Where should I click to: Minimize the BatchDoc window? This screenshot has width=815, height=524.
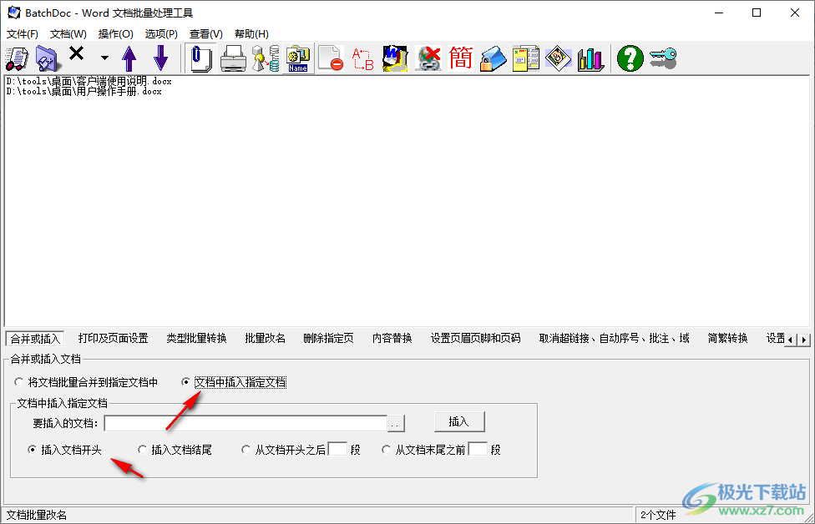click(x=719, y=13)
